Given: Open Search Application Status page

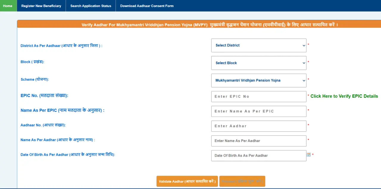Looking at the screenshot, I should click(91, 6).
